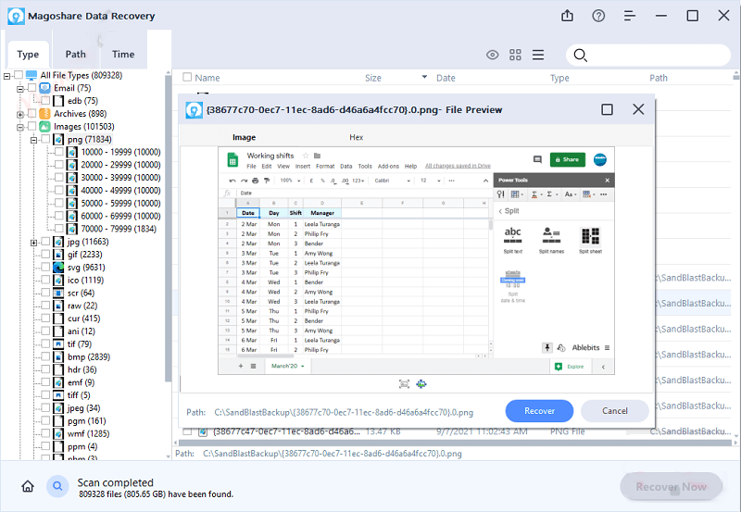The image size is (741, 512).
Task: Collapse the png tree node
Action: point(33,140)
